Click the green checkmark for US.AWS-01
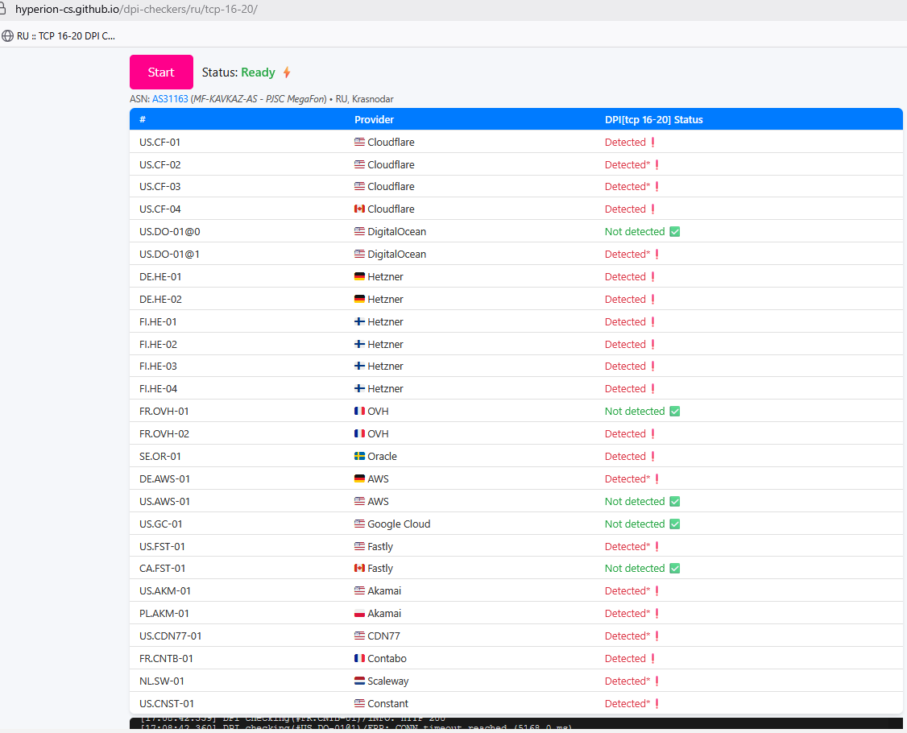 (x=674, y=502)
